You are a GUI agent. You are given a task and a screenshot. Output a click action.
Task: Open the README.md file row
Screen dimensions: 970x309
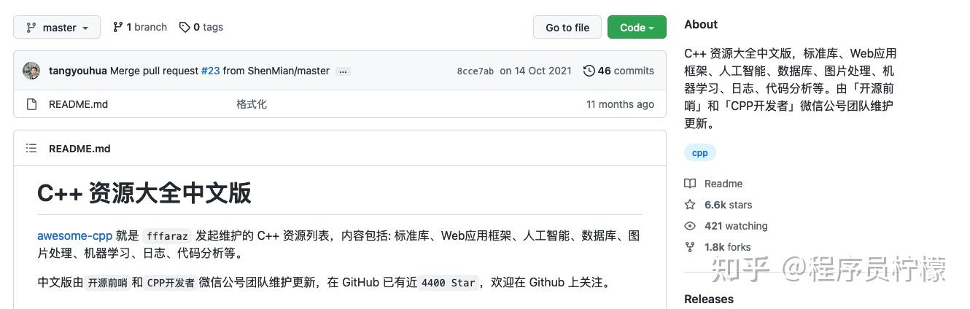(x=78, y=104)
